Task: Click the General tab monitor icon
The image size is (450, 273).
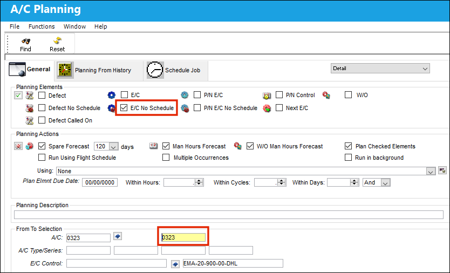Action: (x=17, y=70)
